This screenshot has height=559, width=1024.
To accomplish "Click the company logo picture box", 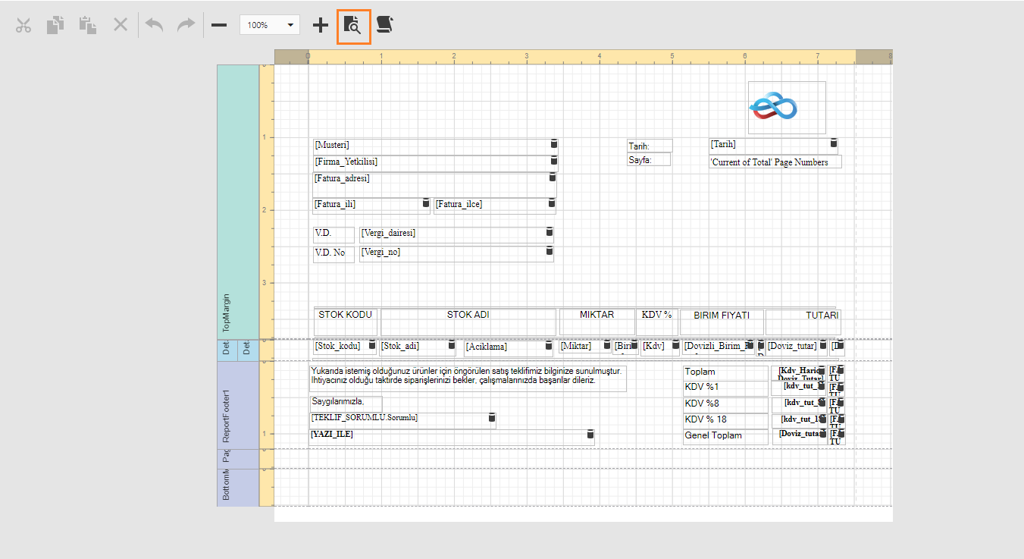I will point(786,108).
